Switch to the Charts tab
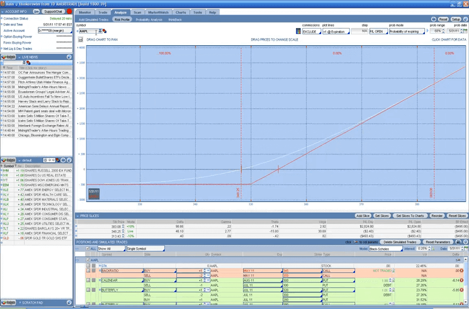469x309 pixels. [x=180, y=12]
